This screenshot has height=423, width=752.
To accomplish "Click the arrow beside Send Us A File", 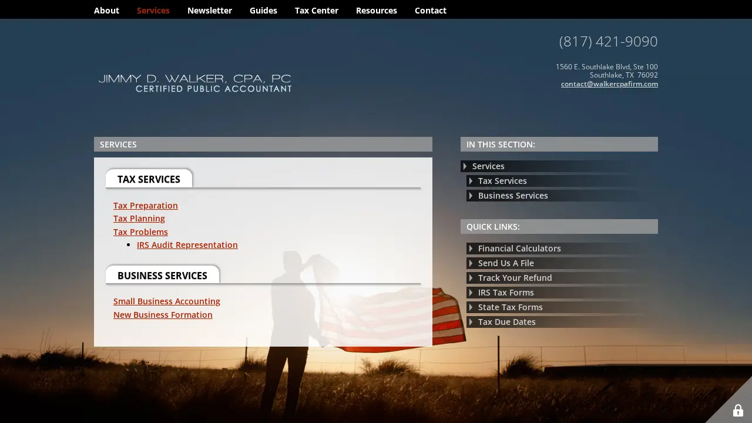I will pyautogui.click(x=471, y=263).
